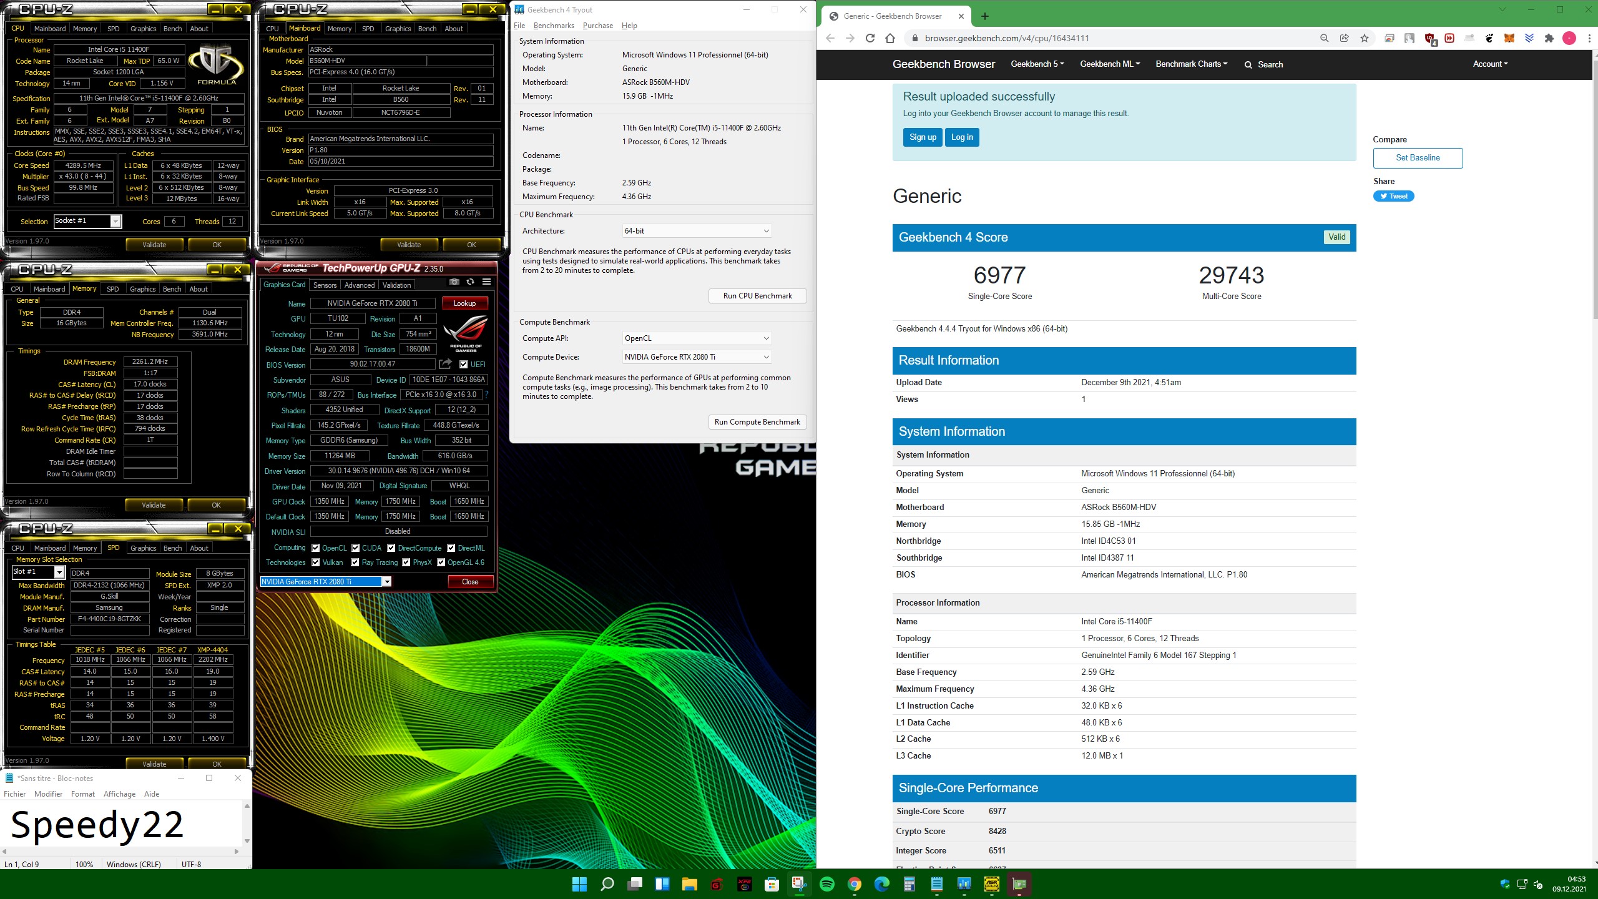1598x899 pixels.
Task: Toggle the CUDA checkbox
Action: (356, 548)
